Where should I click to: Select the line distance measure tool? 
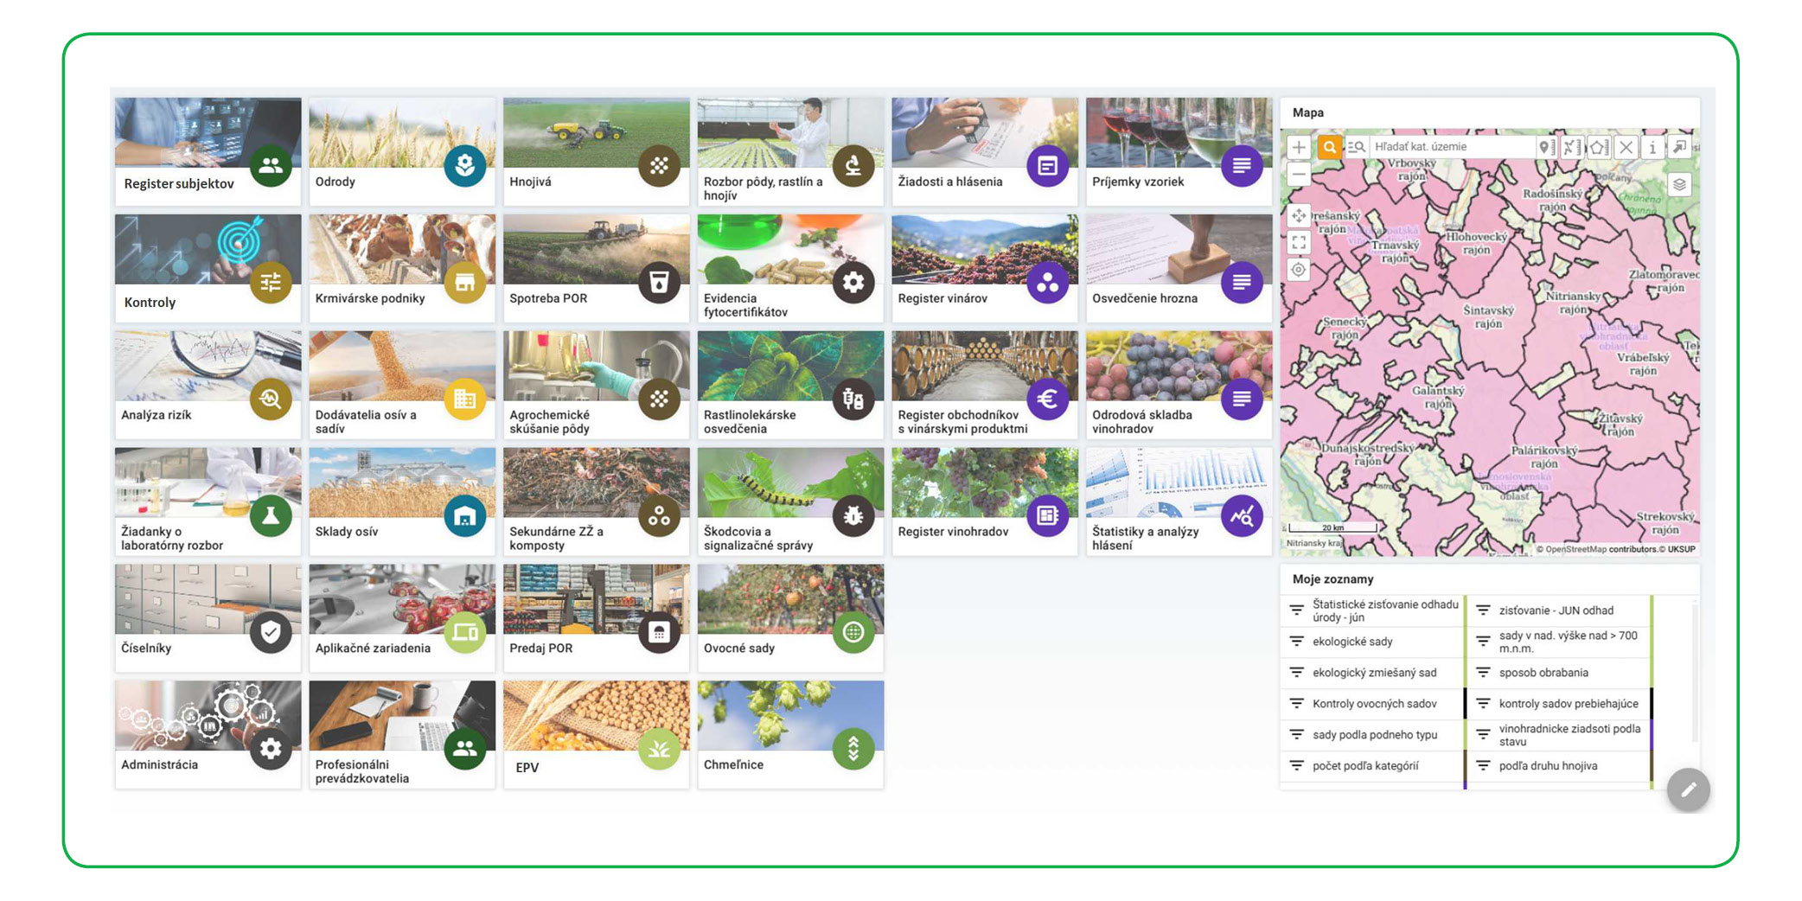[1571, 147]
